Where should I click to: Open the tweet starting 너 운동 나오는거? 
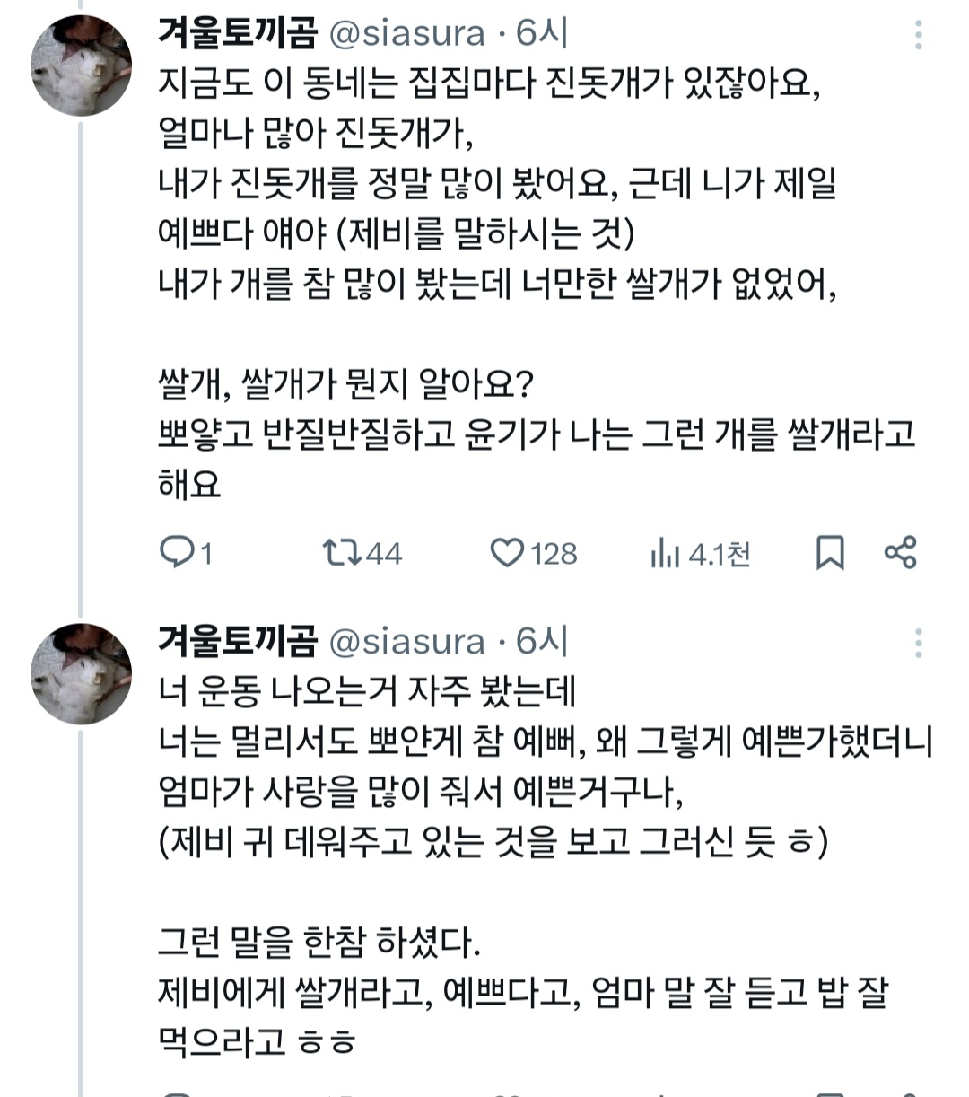(x=366, y=691)
